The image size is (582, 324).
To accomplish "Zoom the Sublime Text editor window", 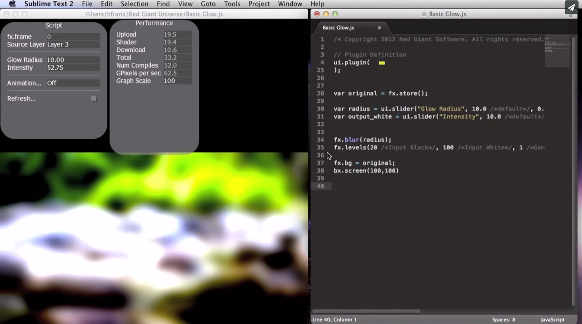I will (x=335, y=14).
